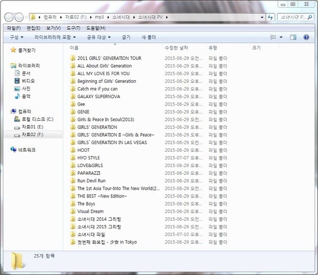Select the Beginning of Girls' Generation folder icon

pos(73,81)
